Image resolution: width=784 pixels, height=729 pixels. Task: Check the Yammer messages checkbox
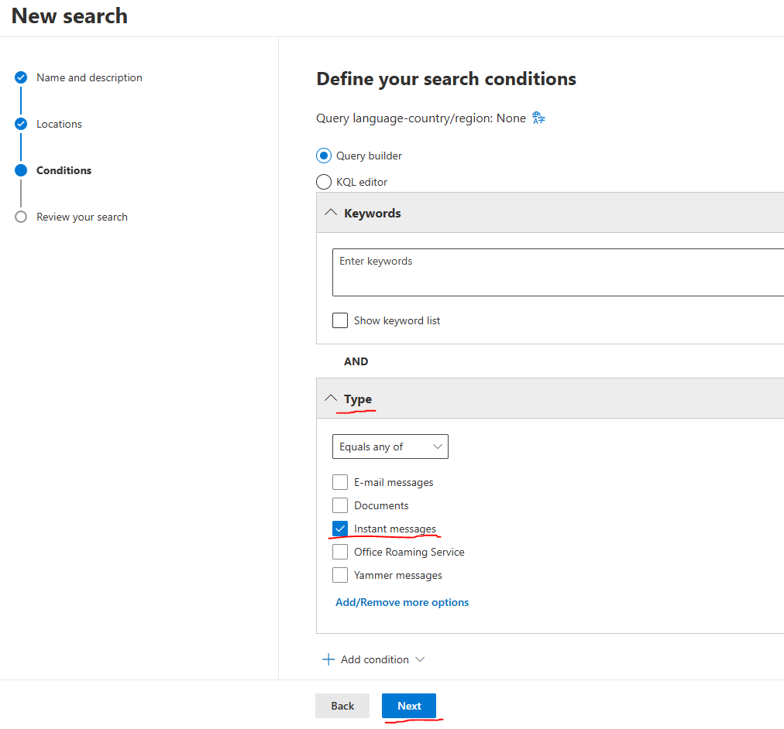pyautogui.click(x=340, y=575)
